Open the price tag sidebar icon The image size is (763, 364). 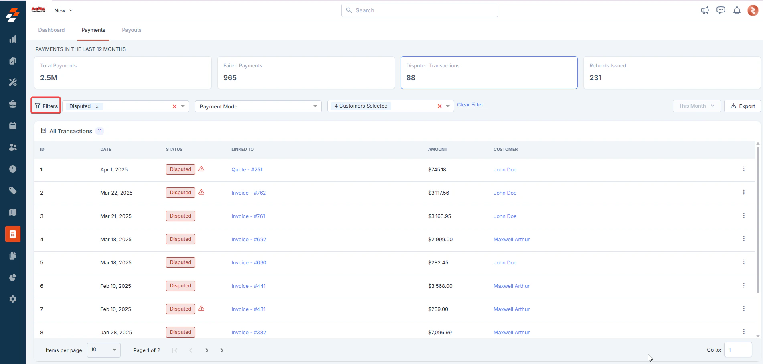click(x=13, y=191)
